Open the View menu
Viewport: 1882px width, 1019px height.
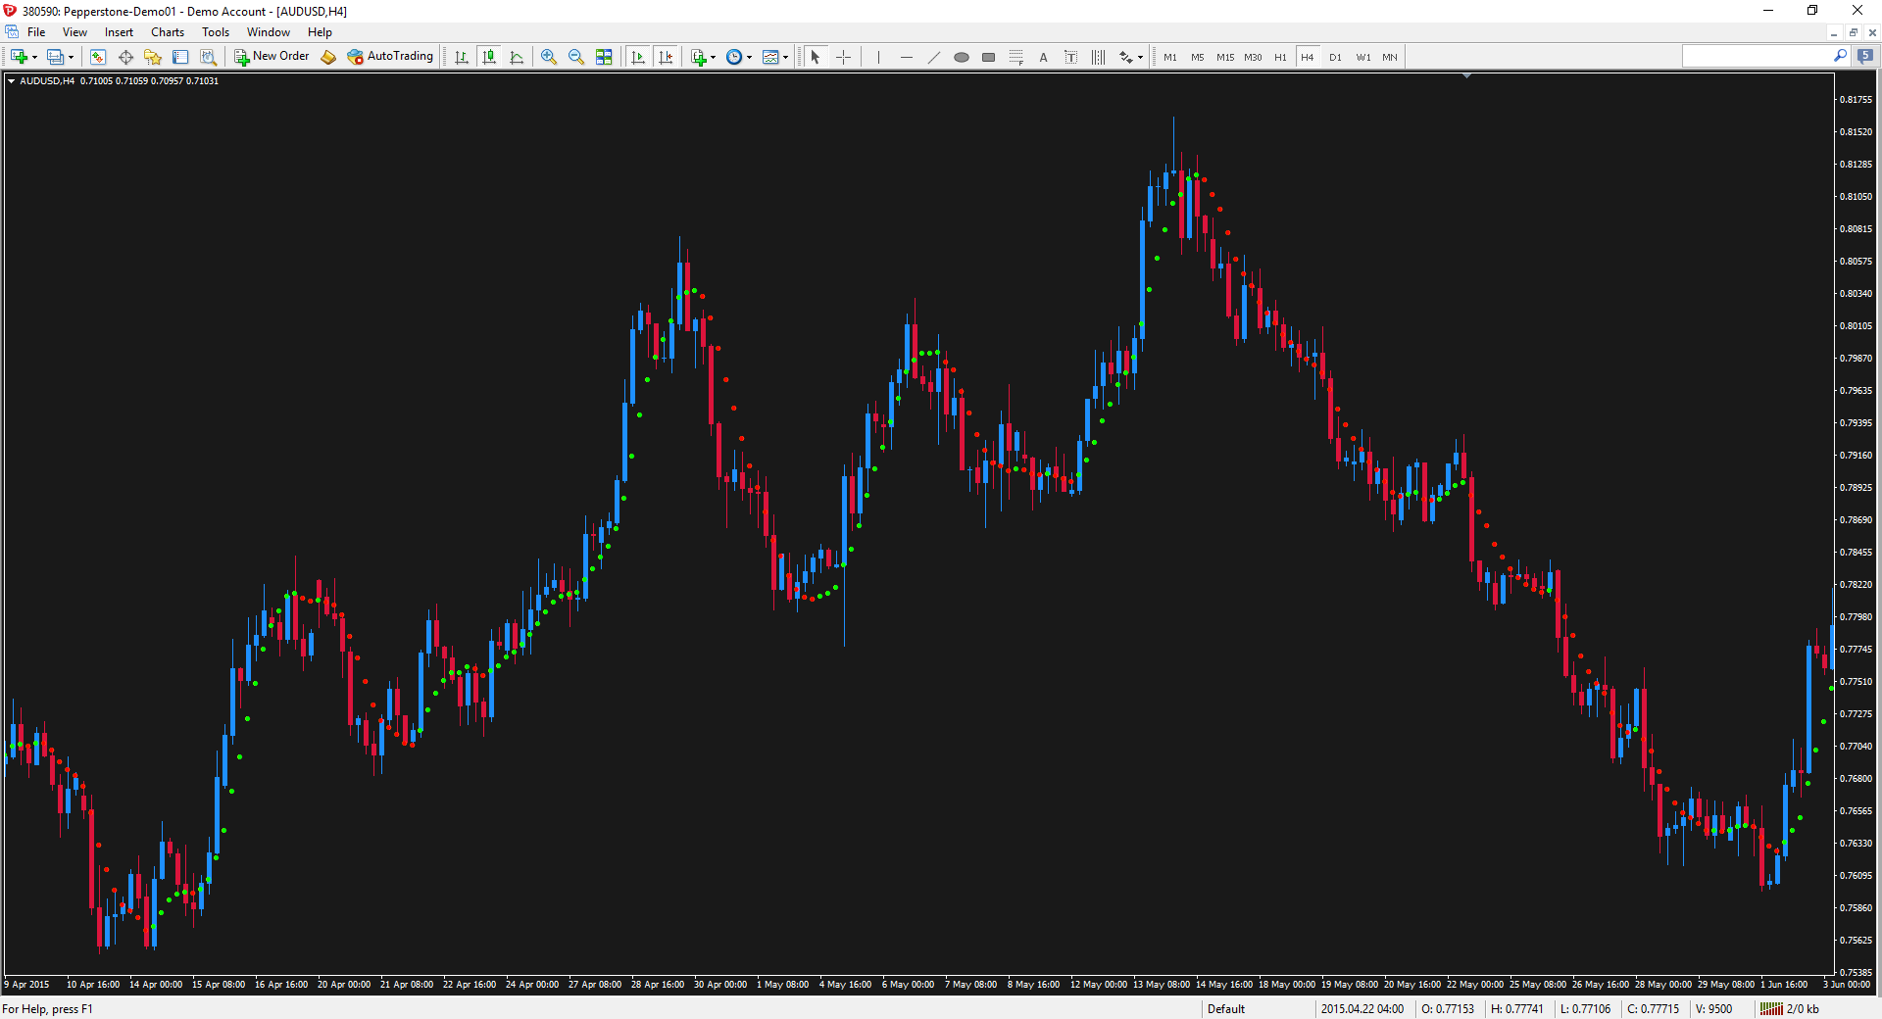click(x=74, y=32)
